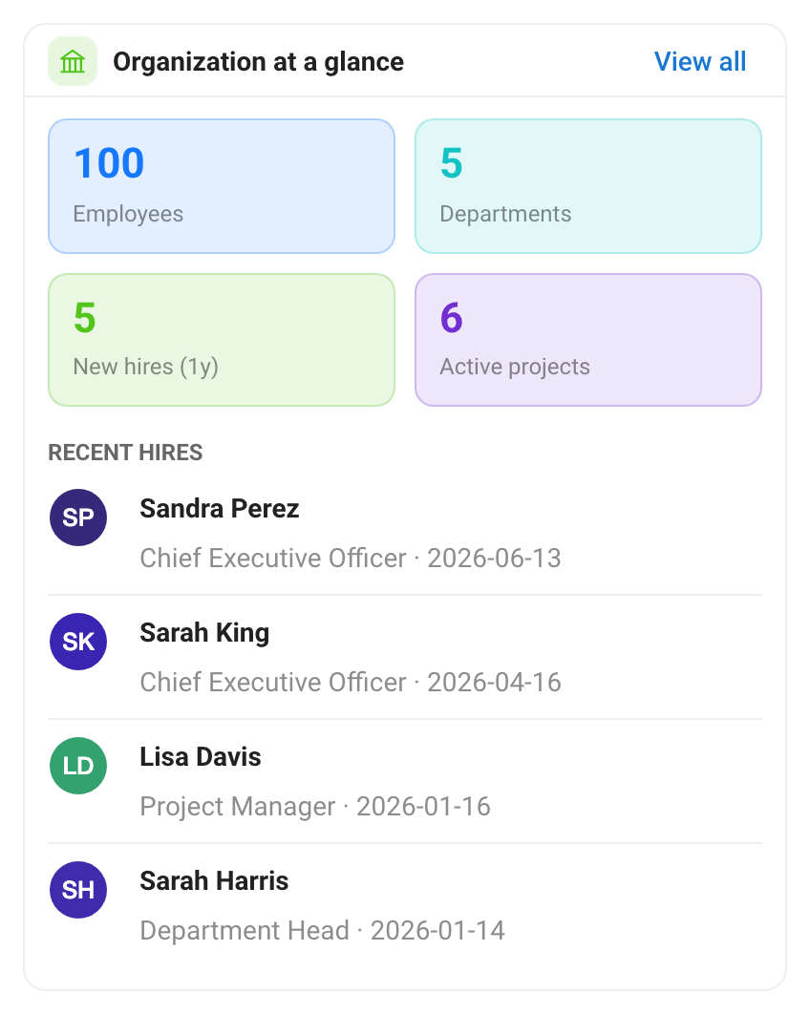Image resolution: width=810 pixels, height=1014 pixels.
Task: Click the New hires (1y) card
Action: point(222,340)
